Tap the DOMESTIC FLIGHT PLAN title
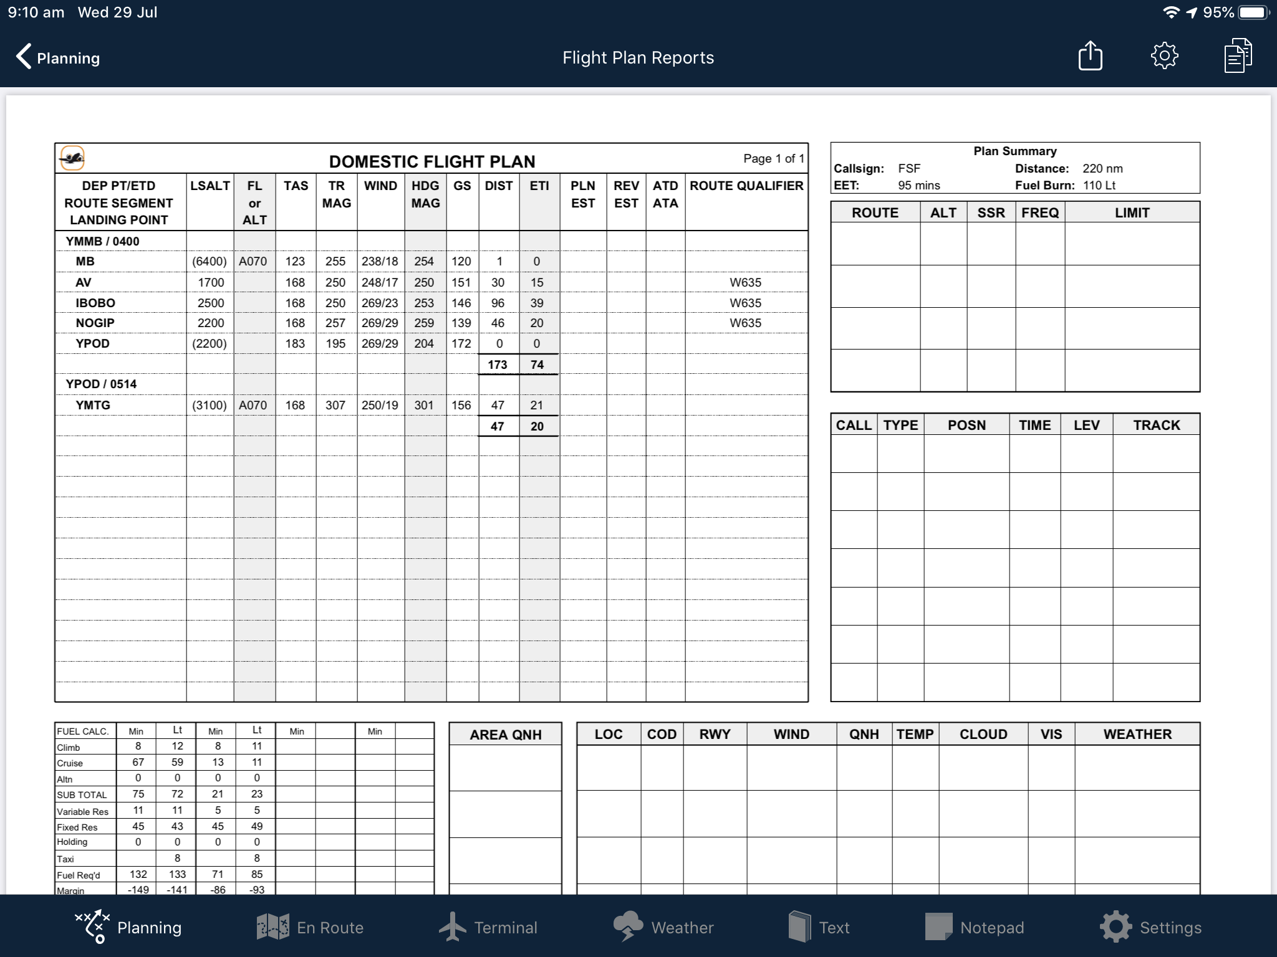The image size is (1277, 957). pyautogui.click(x=432, y=161)
